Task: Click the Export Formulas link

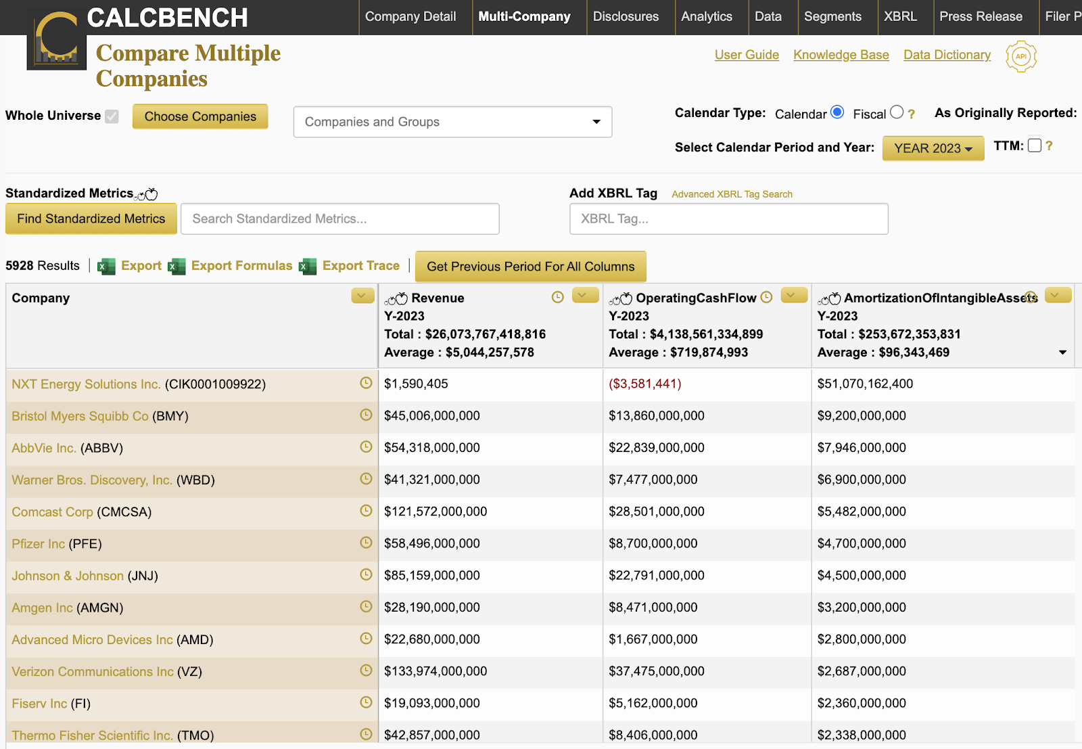Action: 241,266
